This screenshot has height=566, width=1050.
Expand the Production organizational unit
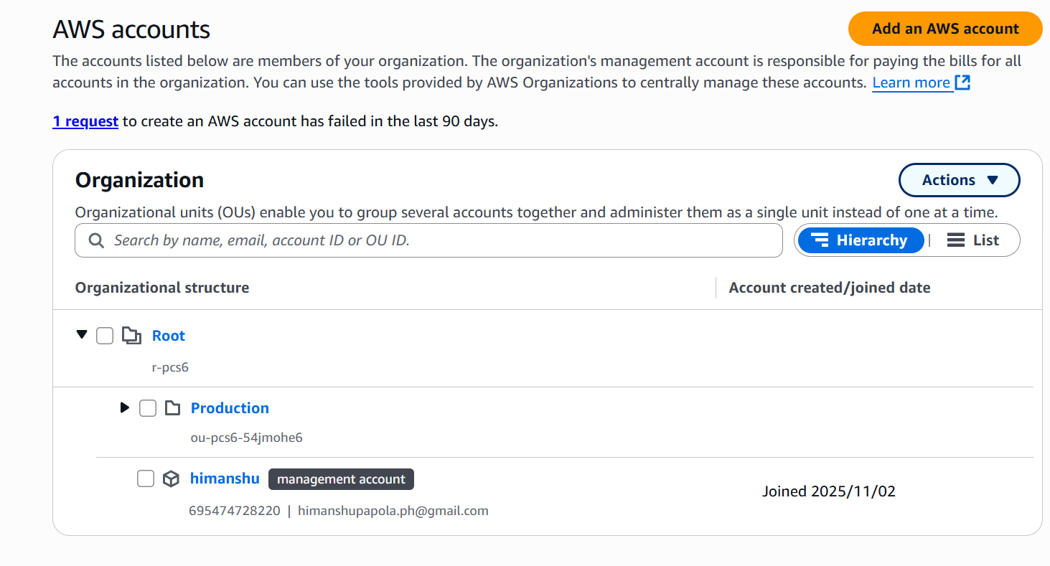(x=125, y=408)
